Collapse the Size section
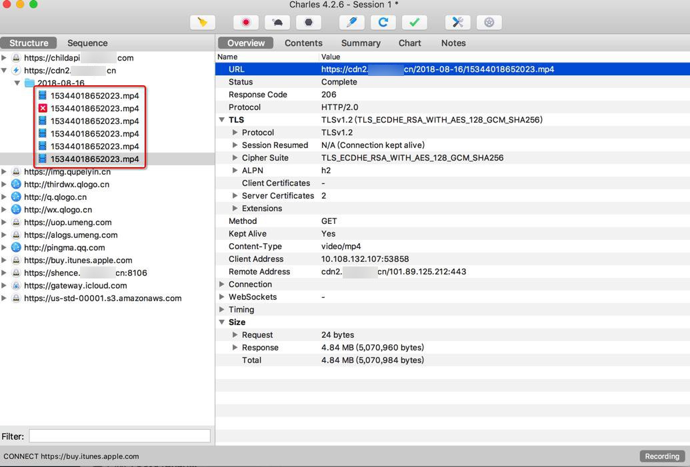Screen dimensions: 690x467 222,322
